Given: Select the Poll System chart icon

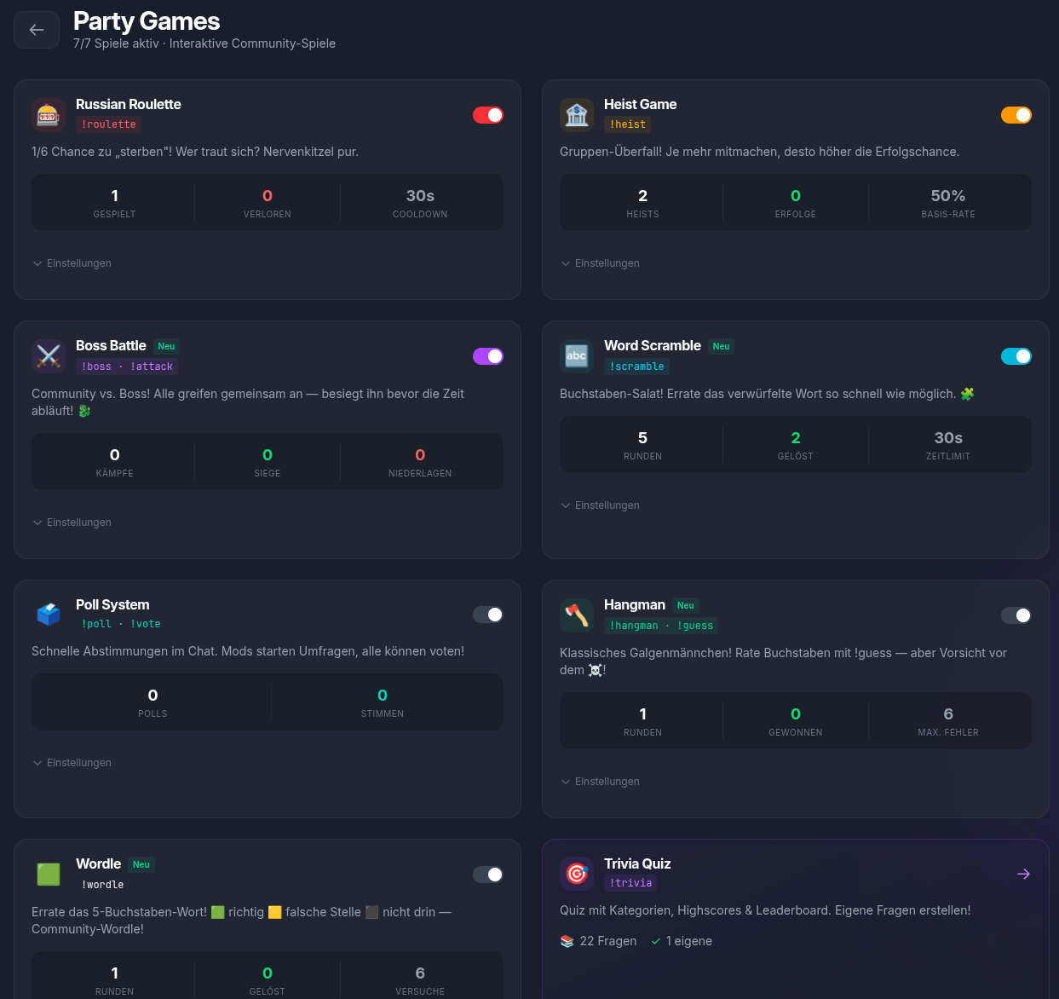Looking at the screenshot, I should (x=49, y=614).
